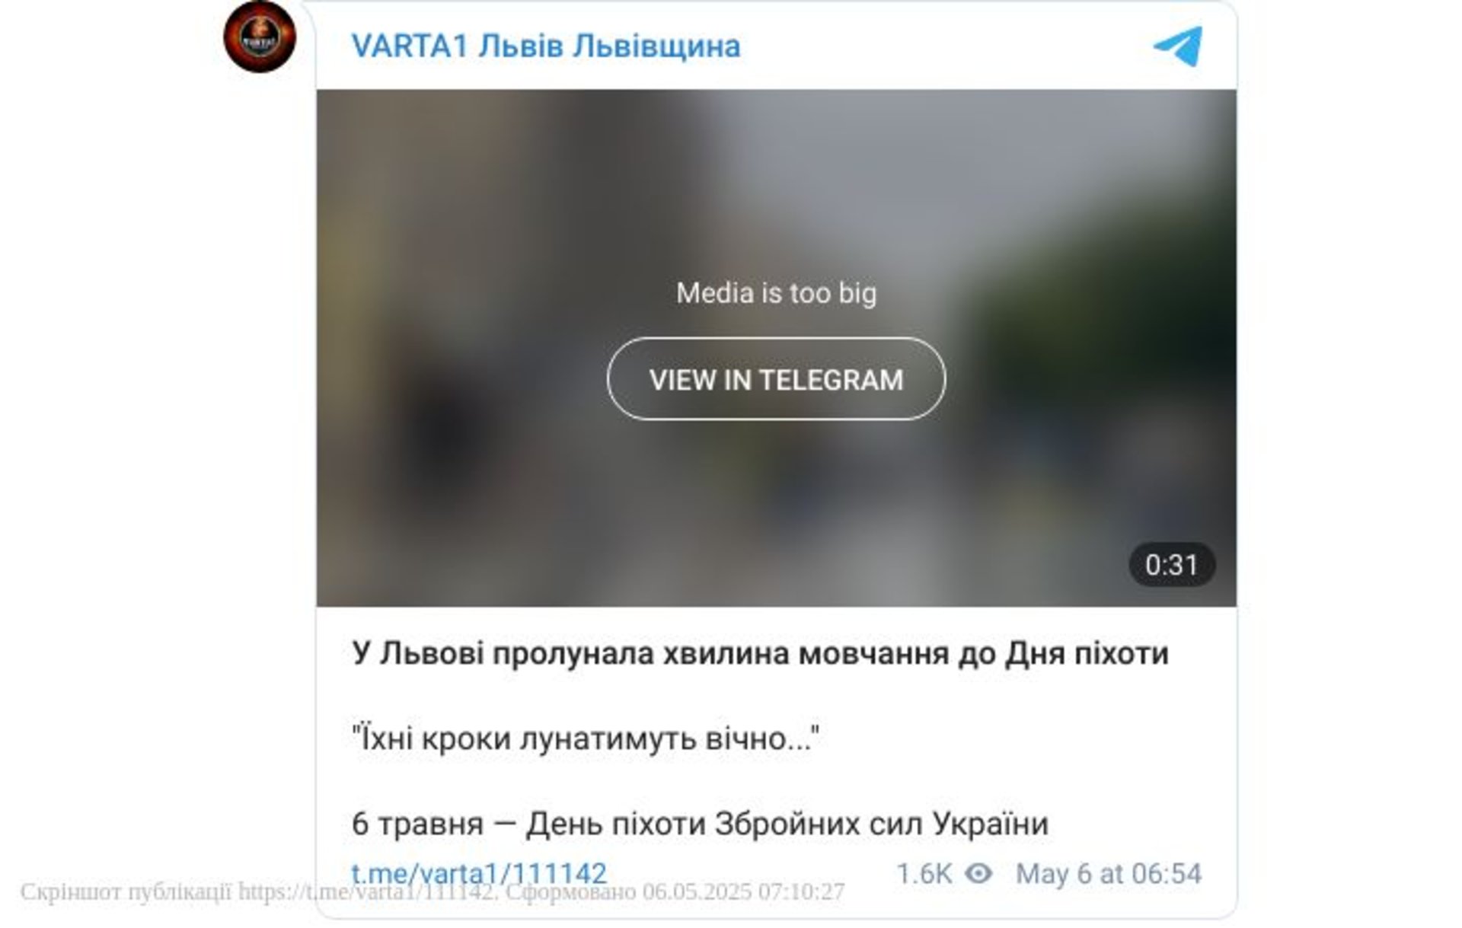The width and height of the screenshot is (1462, 928).
Task: Click the 0:31 video duration badge
Action: tap(1171, 565)
